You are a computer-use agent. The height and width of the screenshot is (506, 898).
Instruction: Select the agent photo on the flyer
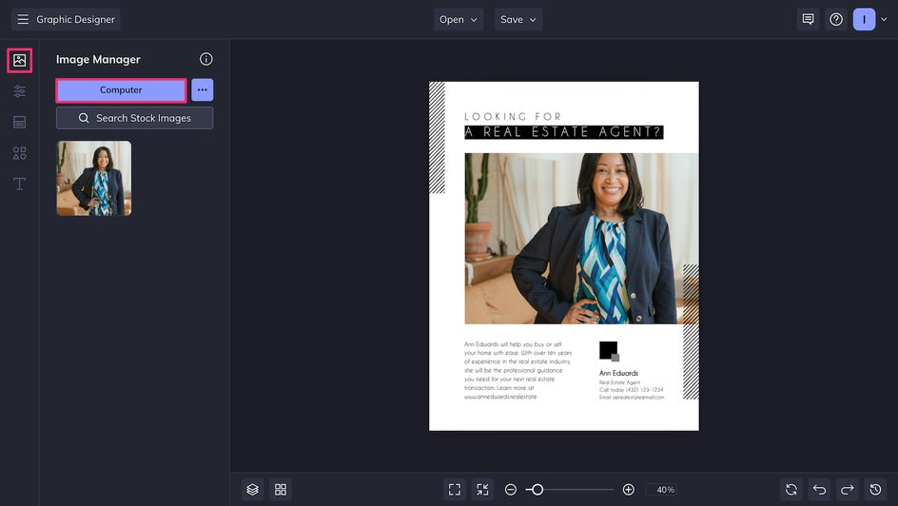pyautogui.click(x=581, y=238)
